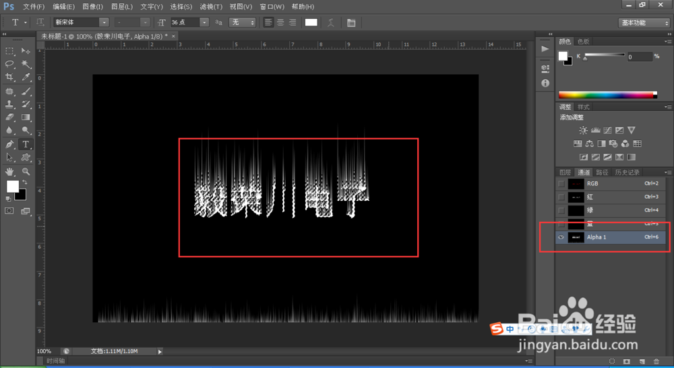Swap foreground and background colors

coord(24,182)
